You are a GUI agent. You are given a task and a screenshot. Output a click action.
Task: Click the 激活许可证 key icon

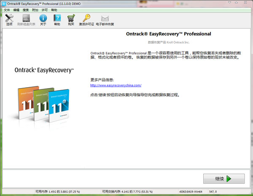tap(86, 18)
